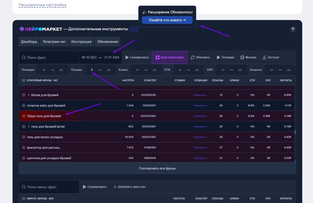Open the Расширенные настройки link
Viewport: 313px width, 203px height.
tap(43, 5)
